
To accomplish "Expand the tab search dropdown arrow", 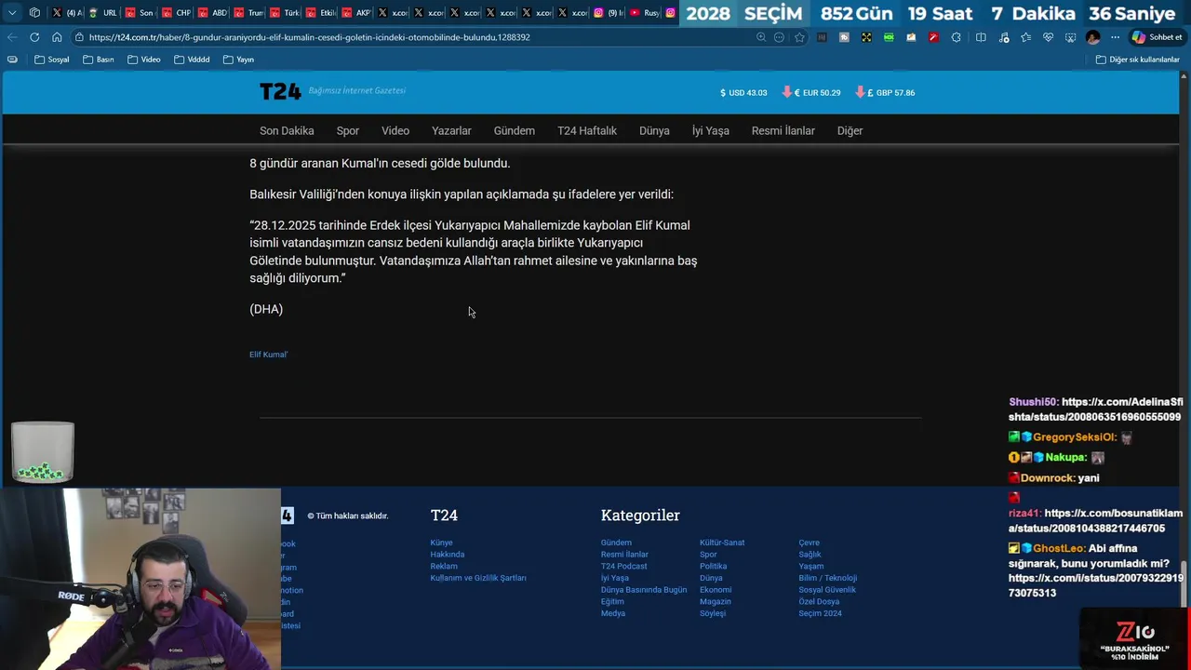I will (12, 13).
